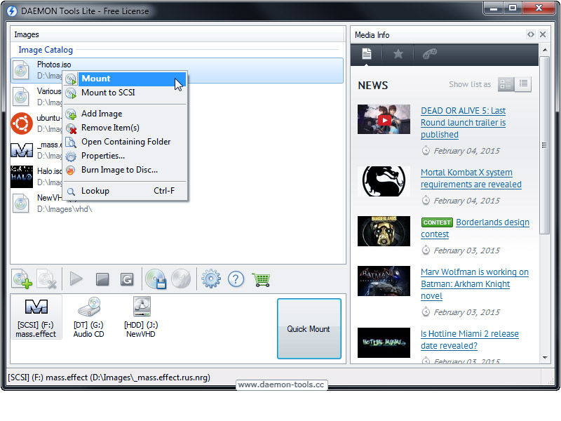The width and height of the screenshot is (561, 421).
Task: Close the Media Info panel
Action: 543,34
